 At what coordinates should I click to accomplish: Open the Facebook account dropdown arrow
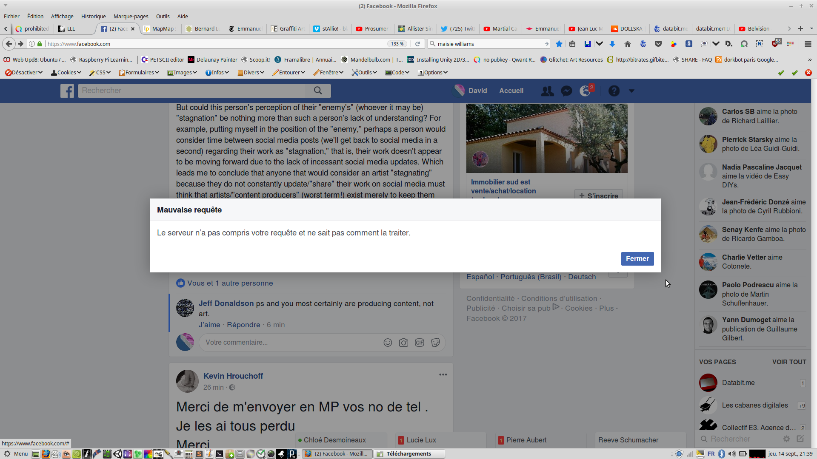pos(631,91)
